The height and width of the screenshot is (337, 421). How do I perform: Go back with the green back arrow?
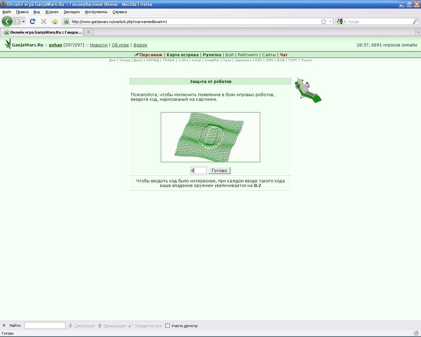(x=7, y=21)
